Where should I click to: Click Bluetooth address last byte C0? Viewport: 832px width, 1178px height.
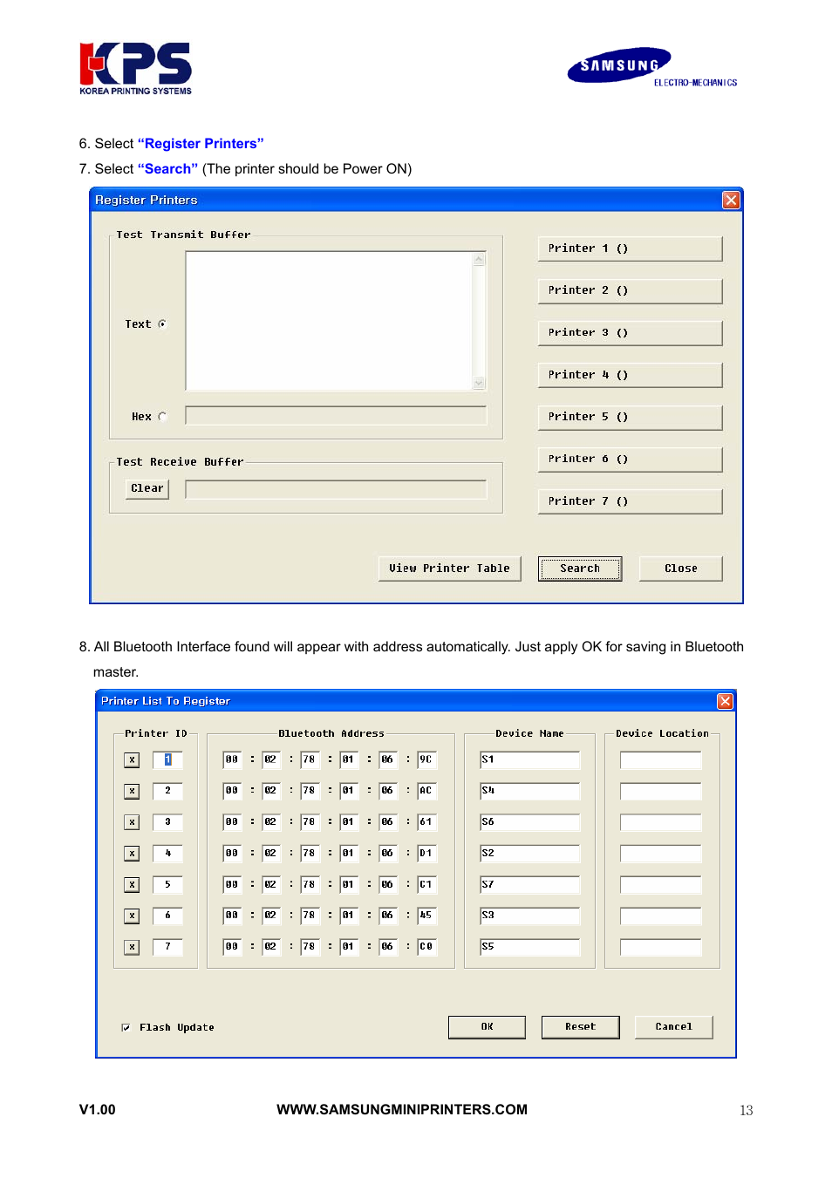[426, 946]
